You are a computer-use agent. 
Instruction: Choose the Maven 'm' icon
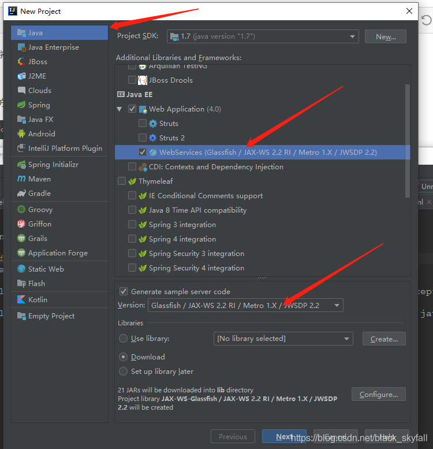[21, 179]
